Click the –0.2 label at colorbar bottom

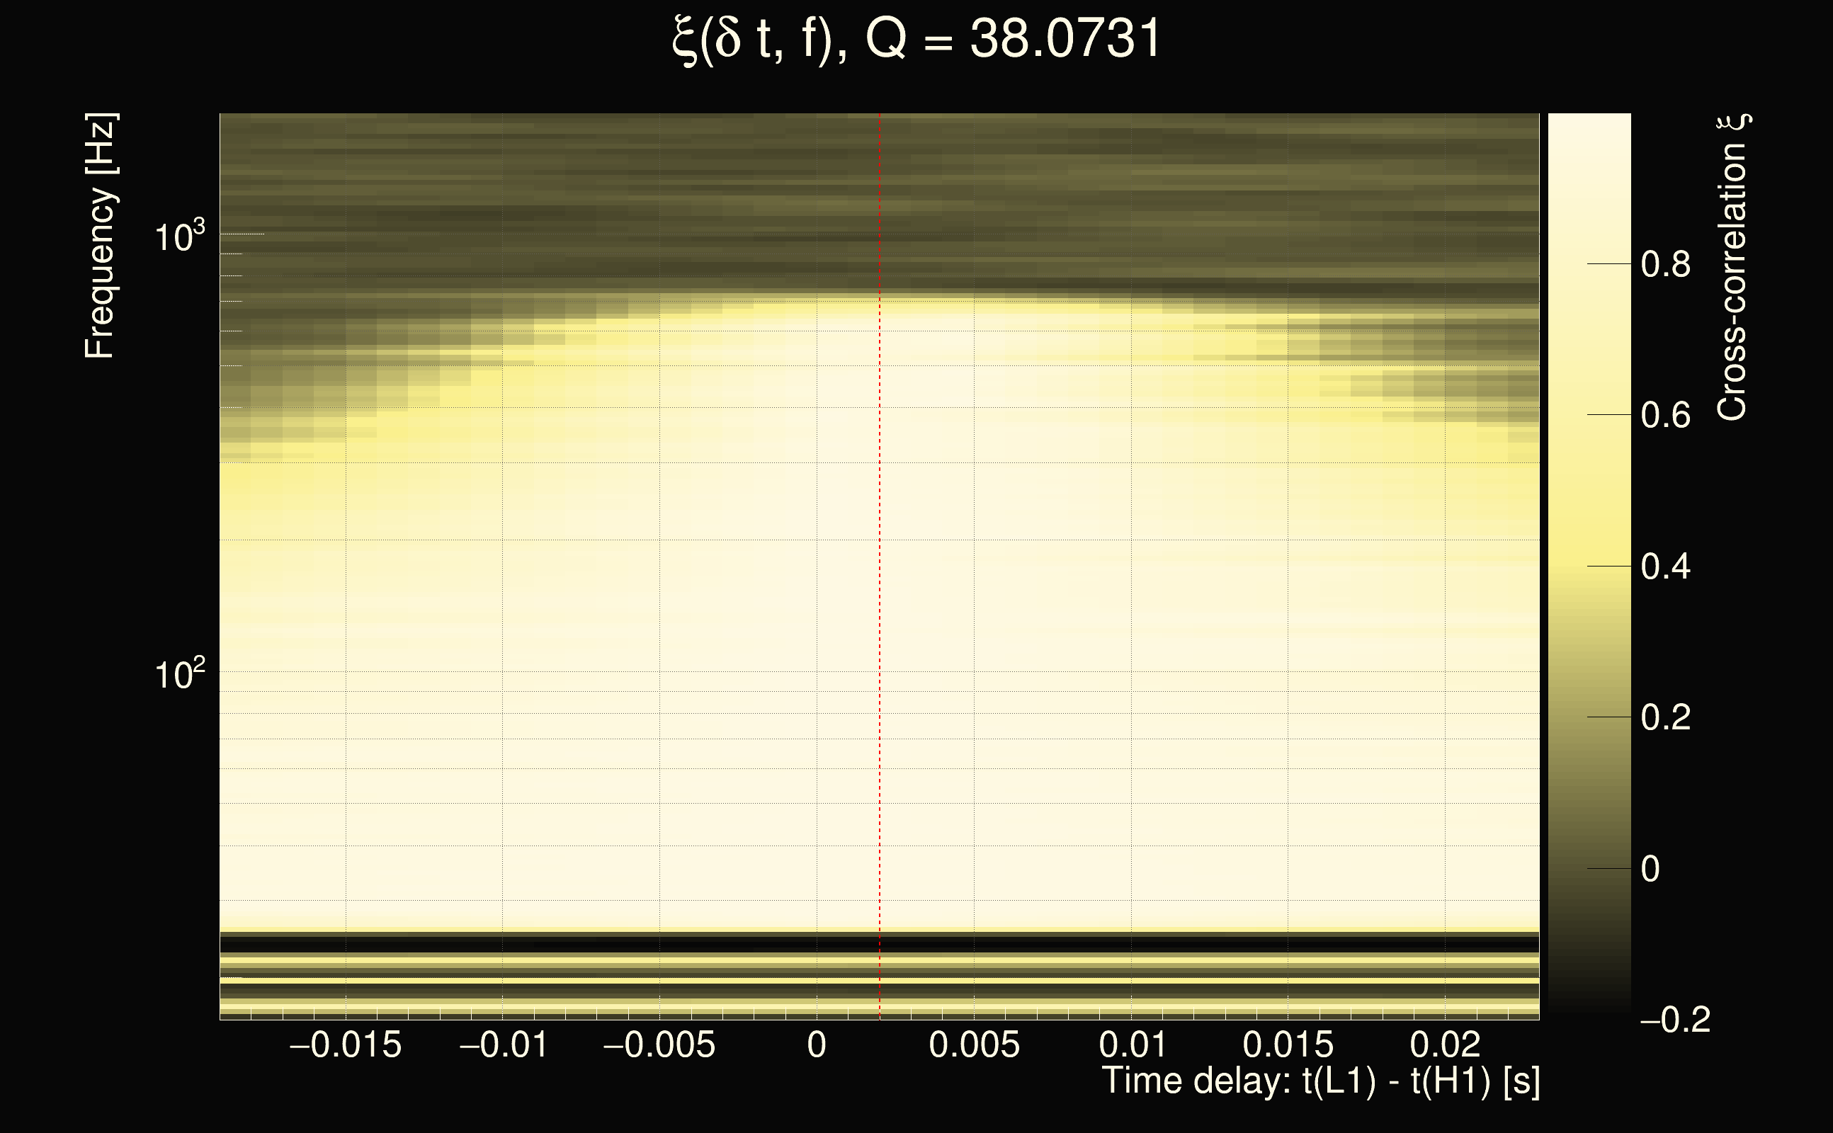click(x=1676, y=1020)
